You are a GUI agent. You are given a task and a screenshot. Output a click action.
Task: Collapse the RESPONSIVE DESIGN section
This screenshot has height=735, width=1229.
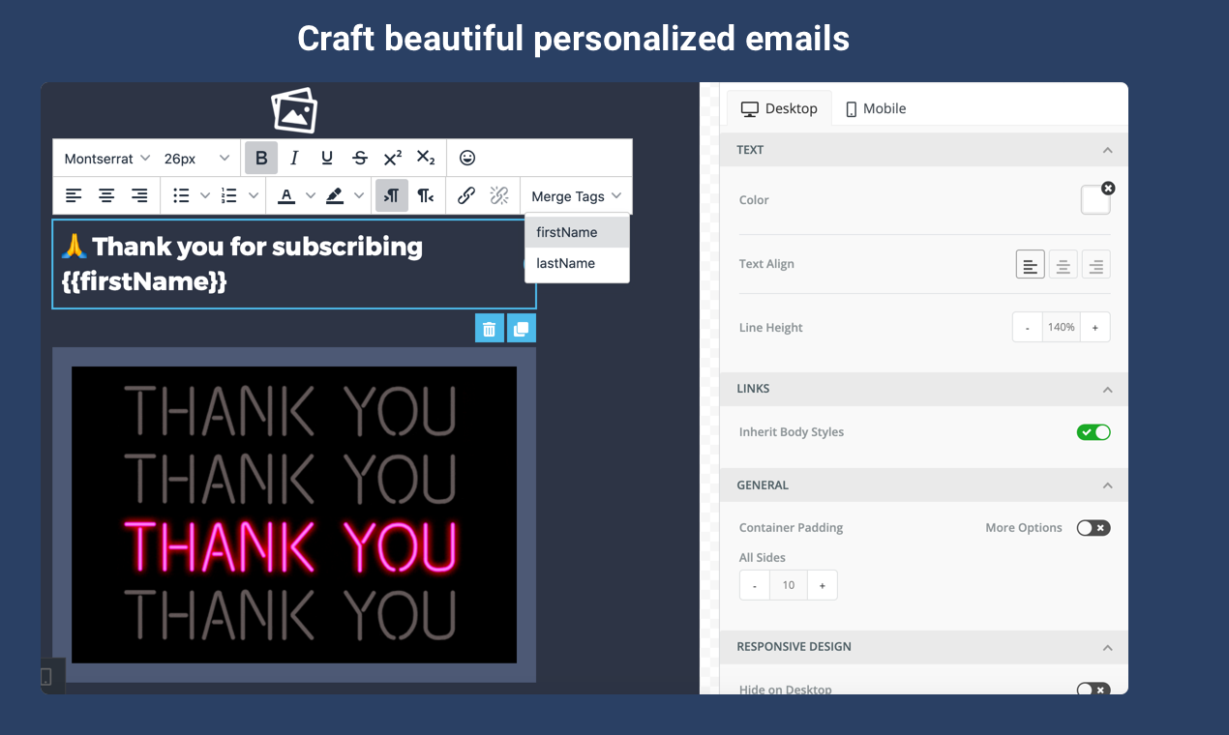click(x=1108, y=647)
